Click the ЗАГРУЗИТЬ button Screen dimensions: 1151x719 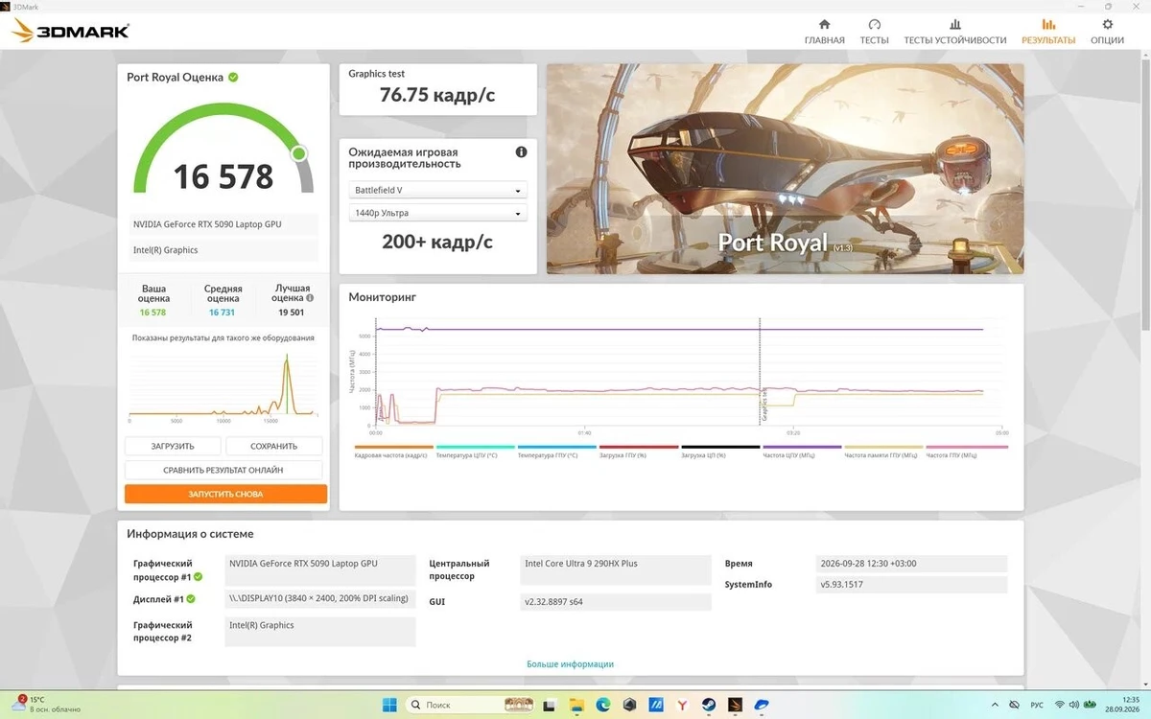(x=173, y=446)
